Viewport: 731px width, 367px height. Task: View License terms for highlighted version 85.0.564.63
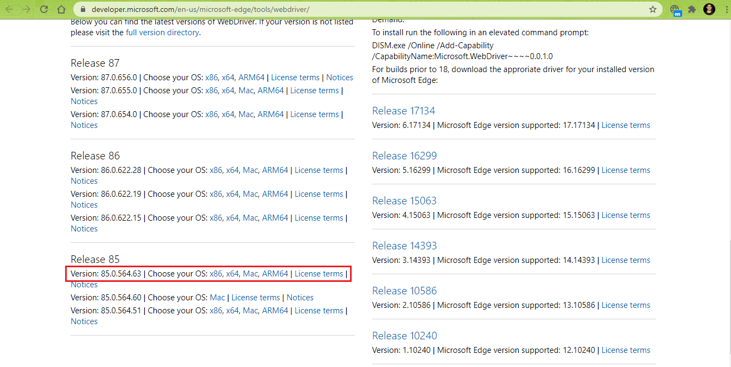click(319, 273)
